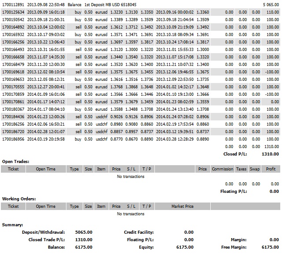
Task: Click the -100.00 loss in row 1700170859
Action: (x=272, y=94)
